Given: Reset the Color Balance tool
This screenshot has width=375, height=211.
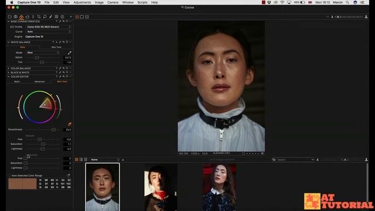Looking at the screenshot, I should 64,68.
